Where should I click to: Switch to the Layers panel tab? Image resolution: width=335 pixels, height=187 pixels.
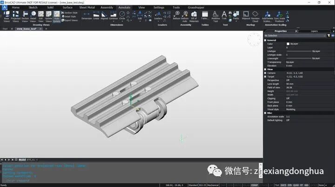314,31
